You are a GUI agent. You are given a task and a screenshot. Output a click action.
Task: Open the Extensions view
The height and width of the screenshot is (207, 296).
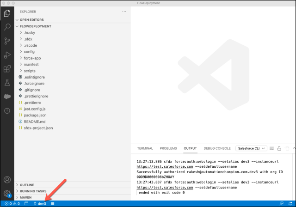pyautogui.click(x=7, y=69)
